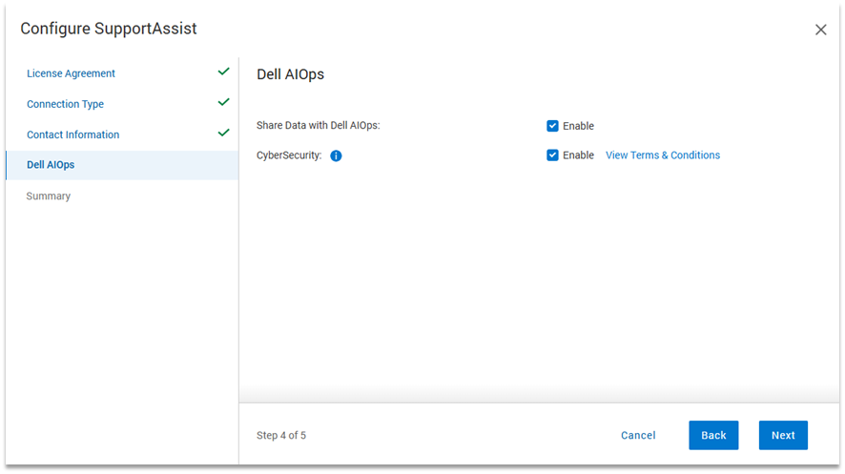Proceed with the Next button
The image size is (845, 474).
[783, 435]
